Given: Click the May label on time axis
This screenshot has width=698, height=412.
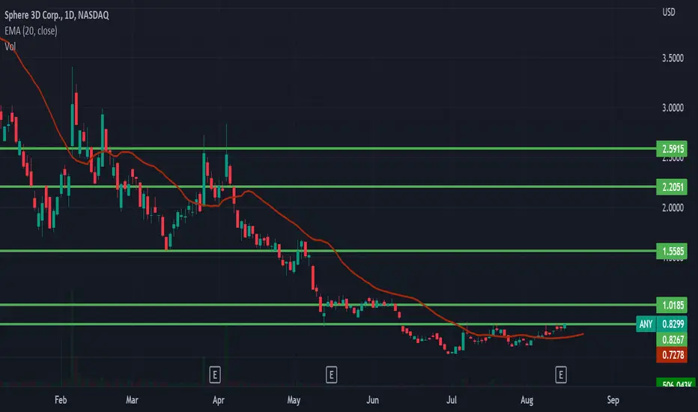Looking at the screenshot, I should (294, 400).
